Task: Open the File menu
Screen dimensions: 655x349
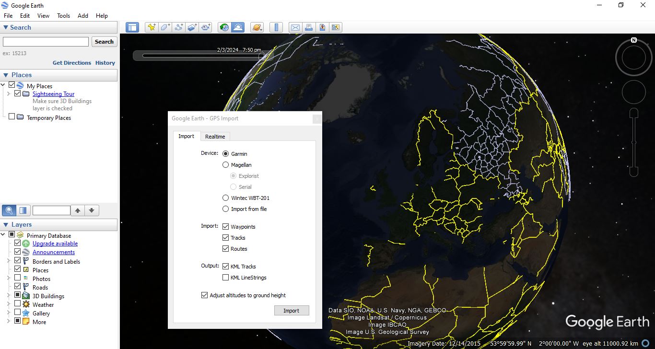Action: click(x=8, y=15)
